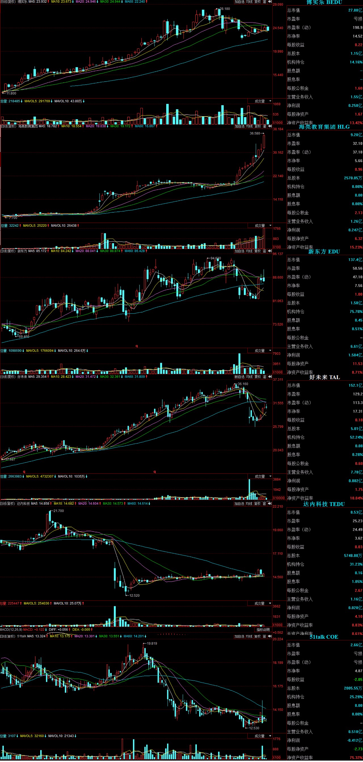Click 加自选 to add 达内科技 to watchlist
The width and height of the screenshot is (363, 762).
[239, 504]
